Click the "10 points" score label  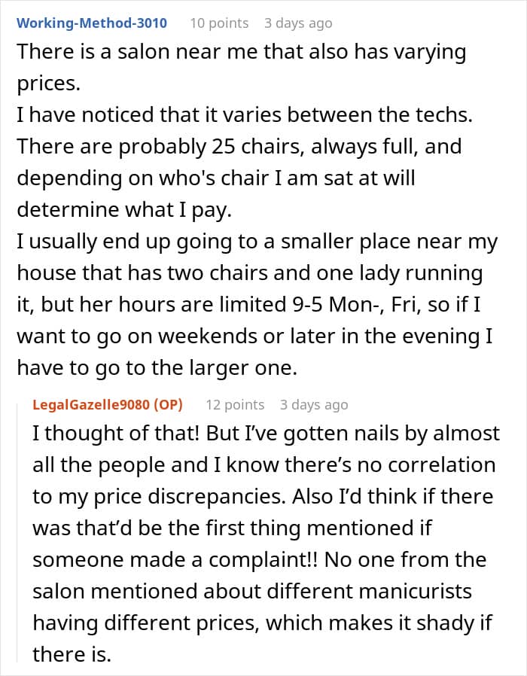tap(219, 23)
